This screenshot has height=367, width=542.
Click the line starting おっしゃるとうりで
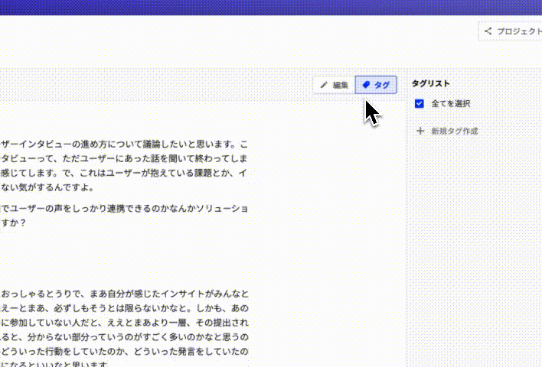coord(124,294)
